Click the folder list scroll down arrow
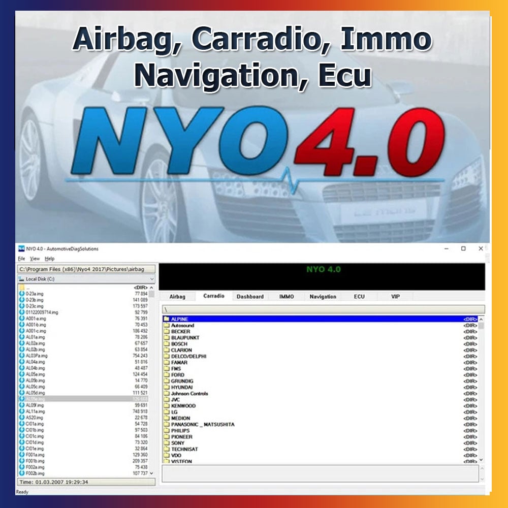The width and height of the screenshot is (508, 508). click(481, 459)
